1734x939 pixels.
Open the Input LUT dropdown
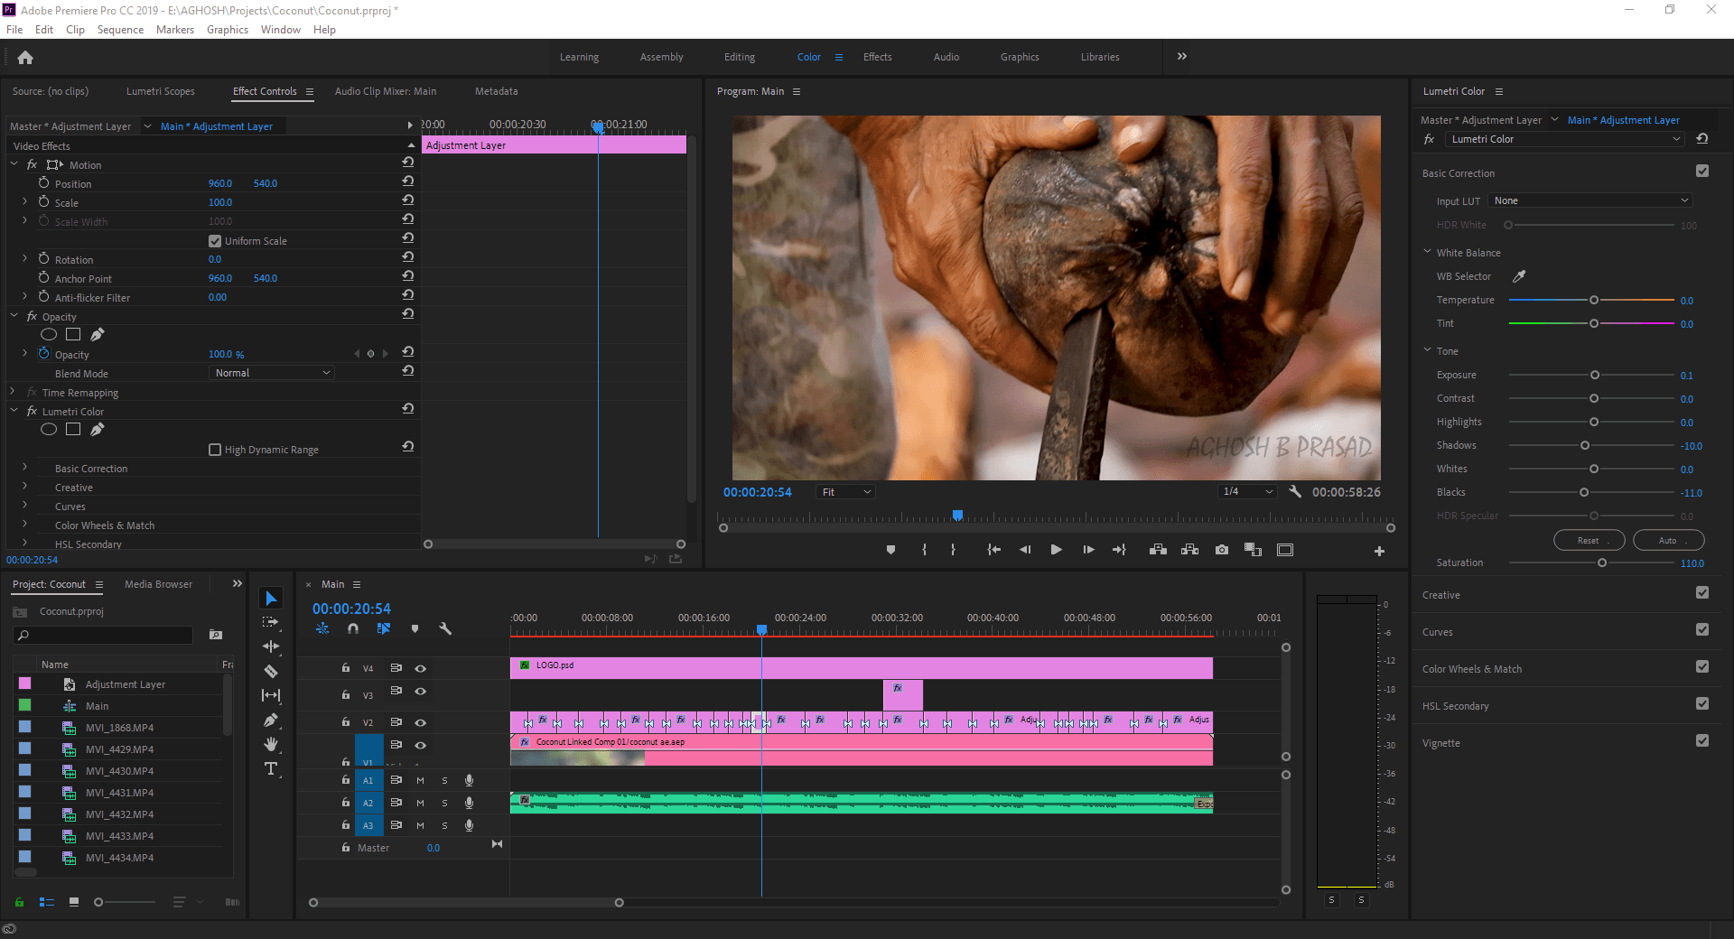coord(1589,200)
